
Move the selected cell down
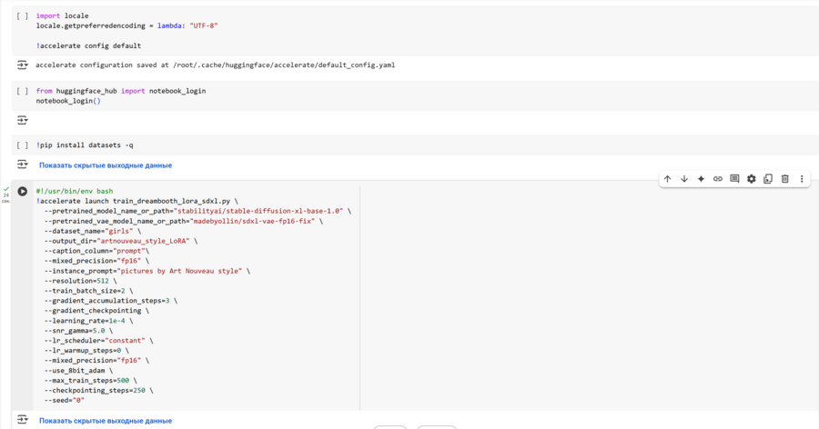(x=684, y=179)
